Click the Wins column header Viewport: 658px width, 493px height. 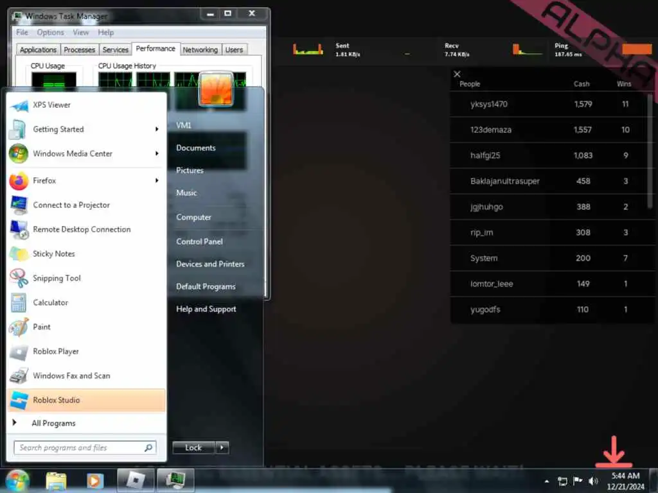pyautogui.click(x=624, y=84)
